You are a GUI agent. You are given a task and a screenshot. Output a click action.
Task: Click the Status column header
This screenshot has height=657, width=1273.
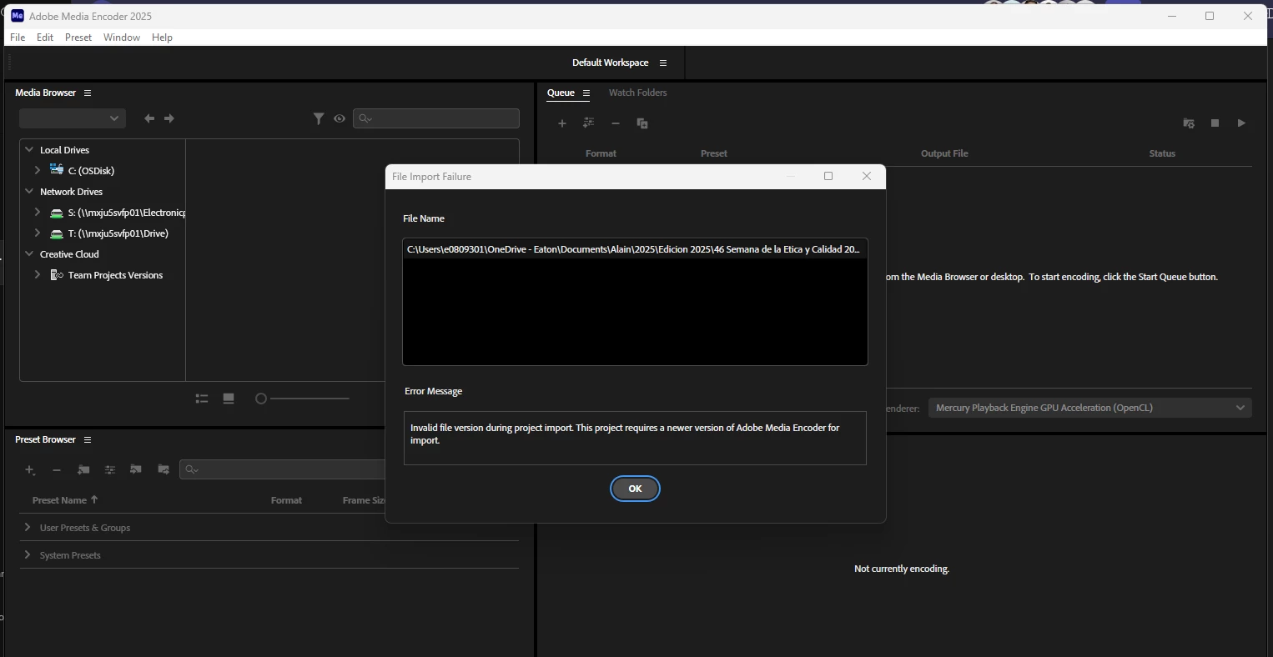pos(1162,153)
